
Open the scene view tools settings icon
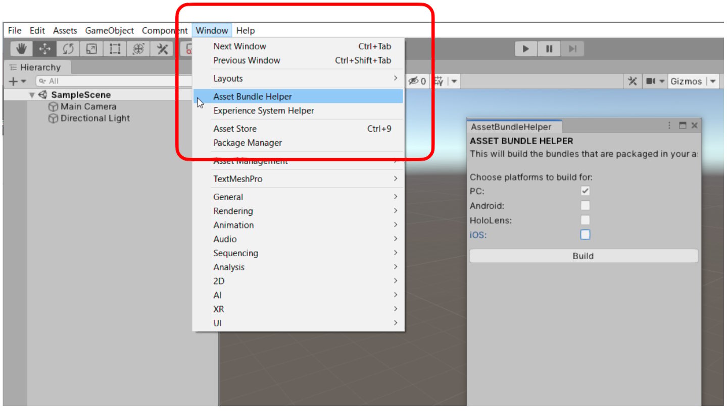[633, 81]
